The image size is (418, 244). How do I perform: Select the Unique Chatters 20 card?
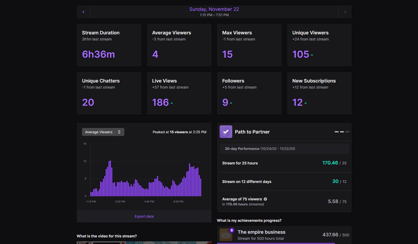tap(109, 93)
